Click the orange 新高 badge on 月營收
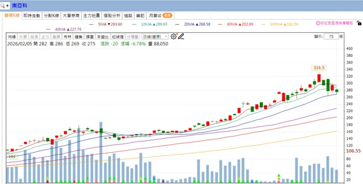 point(167,16)
